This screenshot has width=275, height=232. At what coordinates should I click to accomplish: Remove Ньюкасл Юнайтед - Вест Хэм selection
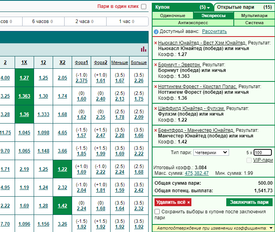(x=155, y=43)
